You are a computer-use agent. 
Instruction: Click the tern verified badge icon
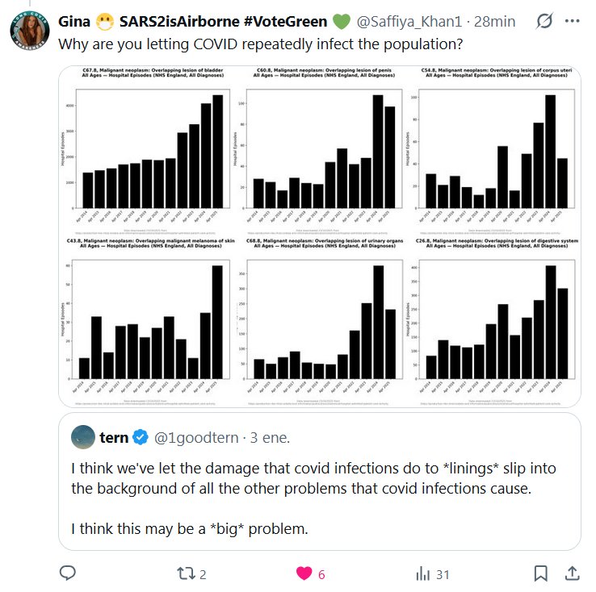(141, 437)
